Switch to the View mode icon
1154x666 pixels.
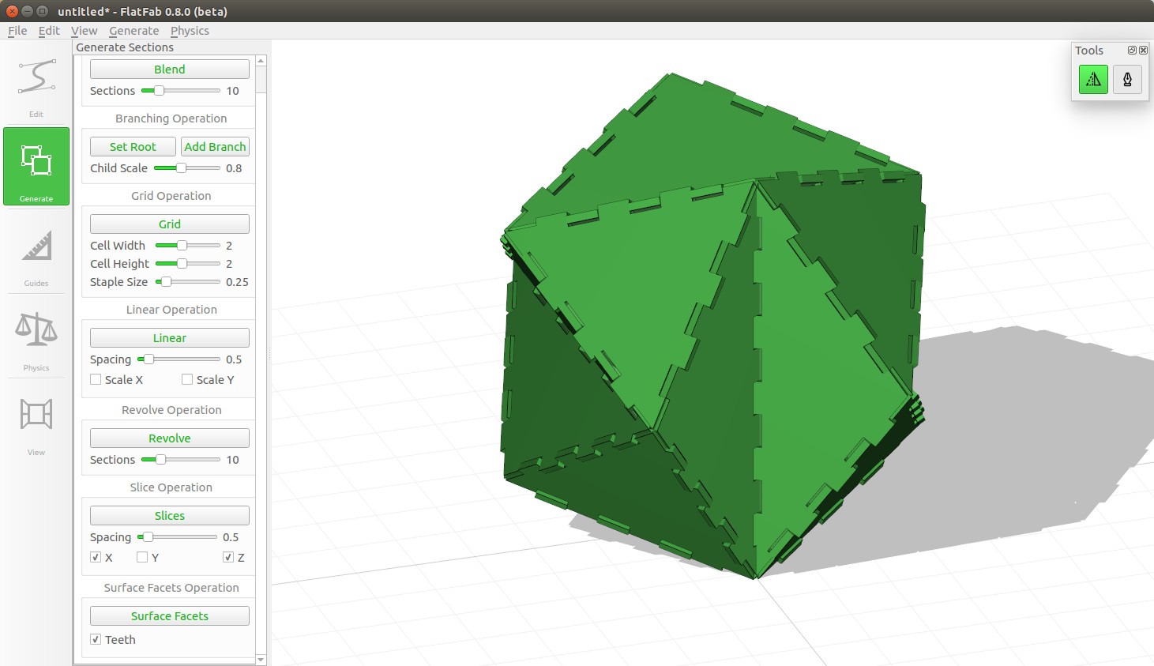coord(36,420)
